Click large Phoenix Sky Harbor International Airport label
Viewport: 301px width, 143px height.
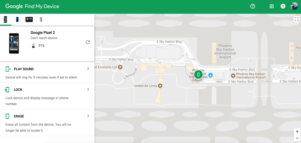tap(225, 52)
